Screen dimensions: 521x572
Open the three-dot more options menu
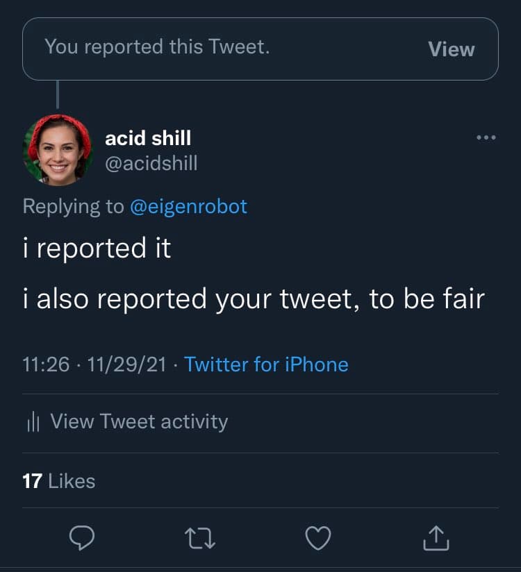486,138
